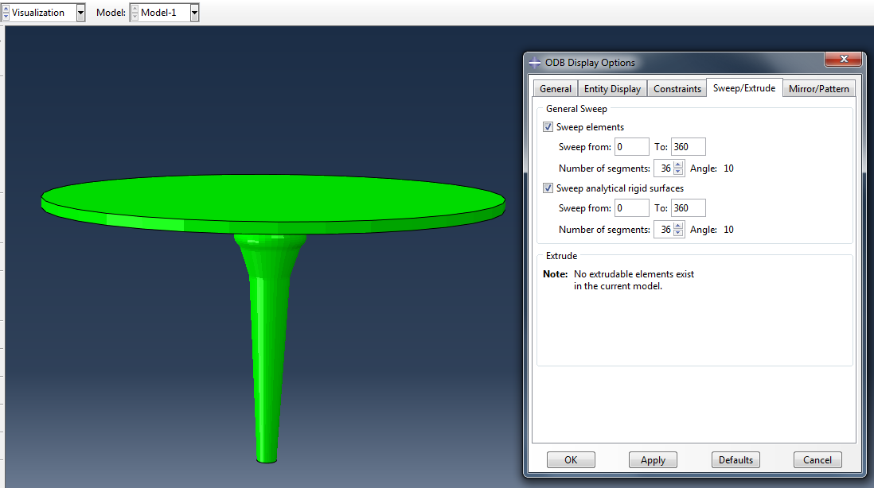
Task: Click the ODB Display Options title bar icon
Action: click(x=533, y=62)
